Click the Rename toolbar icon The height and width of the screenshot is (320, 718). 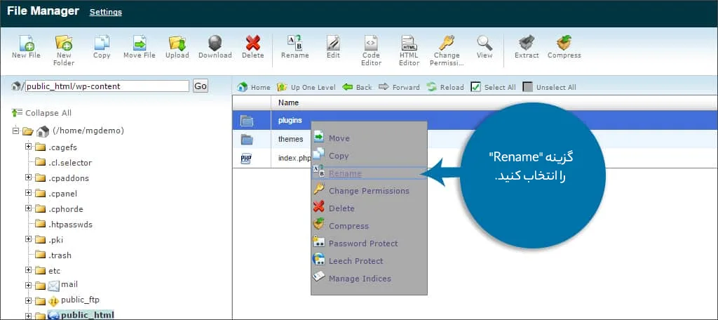[295, 43]
